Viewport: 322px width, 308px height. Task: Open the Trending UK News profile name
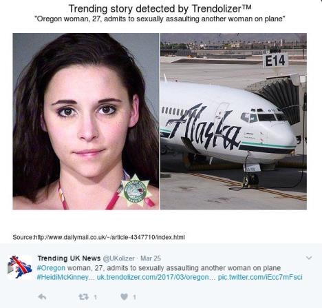click(69, 258)
